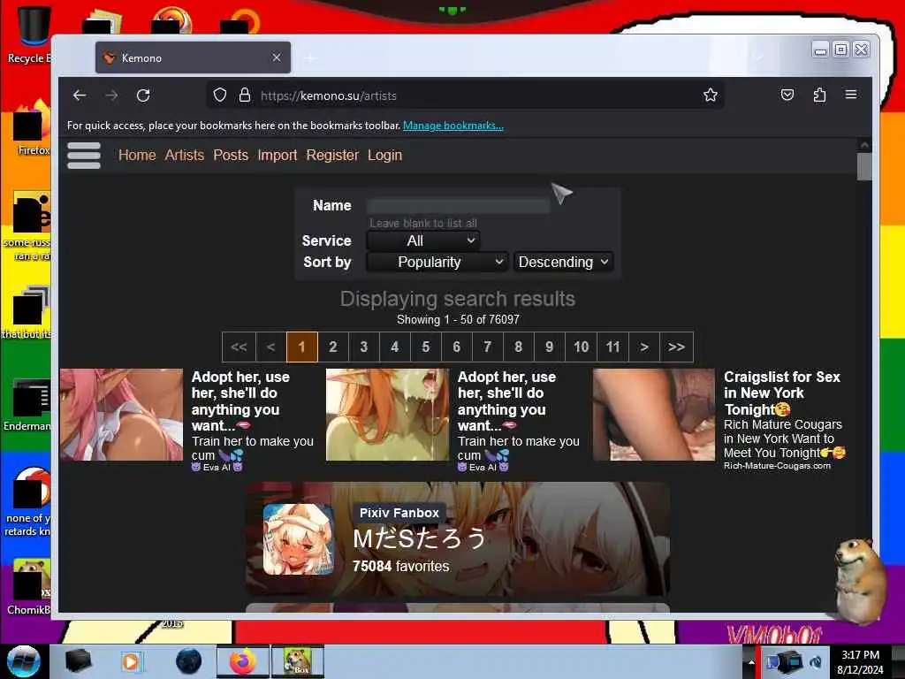Open Posts in site navigation

[x=231, y=156]
